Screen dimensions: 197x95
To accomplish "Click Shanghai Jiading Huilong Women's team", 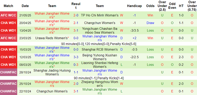I will tap(52, 72).
